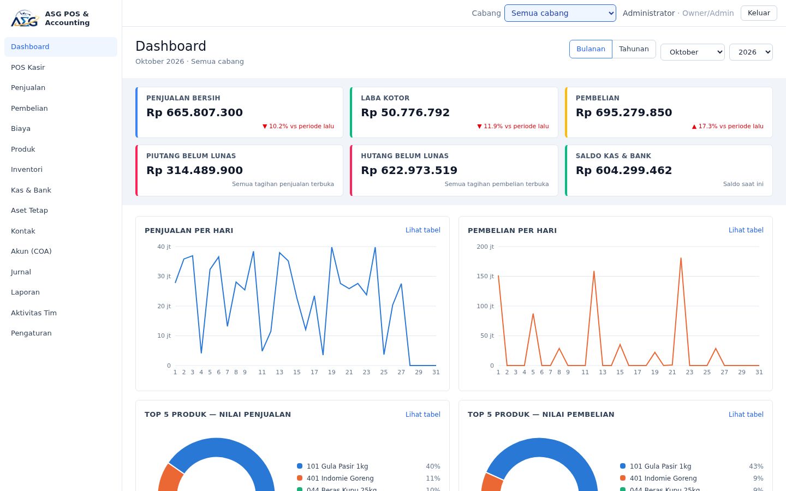The height and width of the screenshot is (491, 786).
Task: Click the '10.2% vs periode lalu' indicator
Action: [x=298, y=126]
